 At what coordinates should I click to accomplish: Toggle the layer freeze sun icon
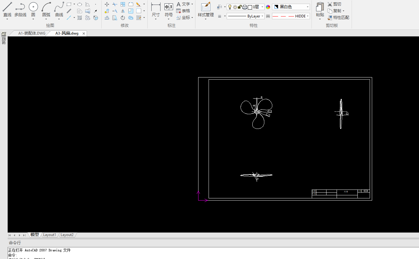(x=235, y=7)
